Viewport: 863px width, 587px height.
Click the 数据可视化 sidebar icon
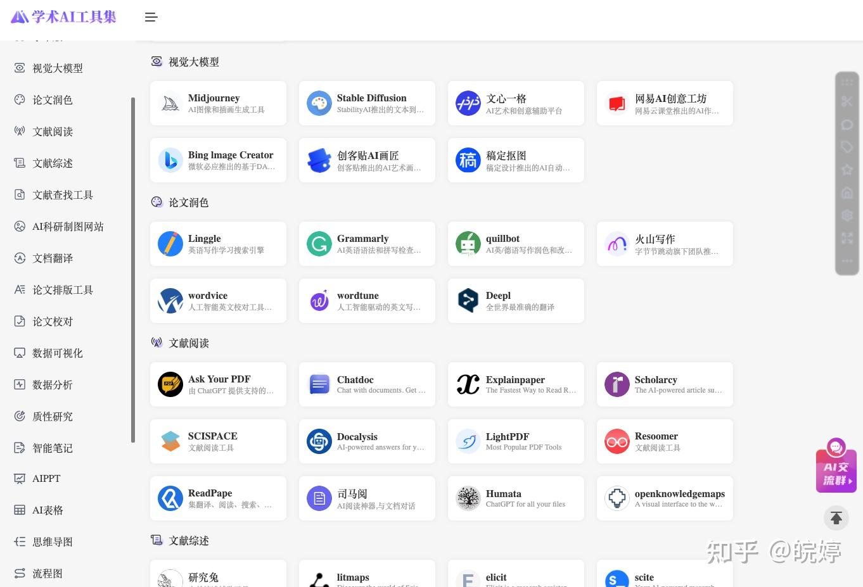(20, 353)
